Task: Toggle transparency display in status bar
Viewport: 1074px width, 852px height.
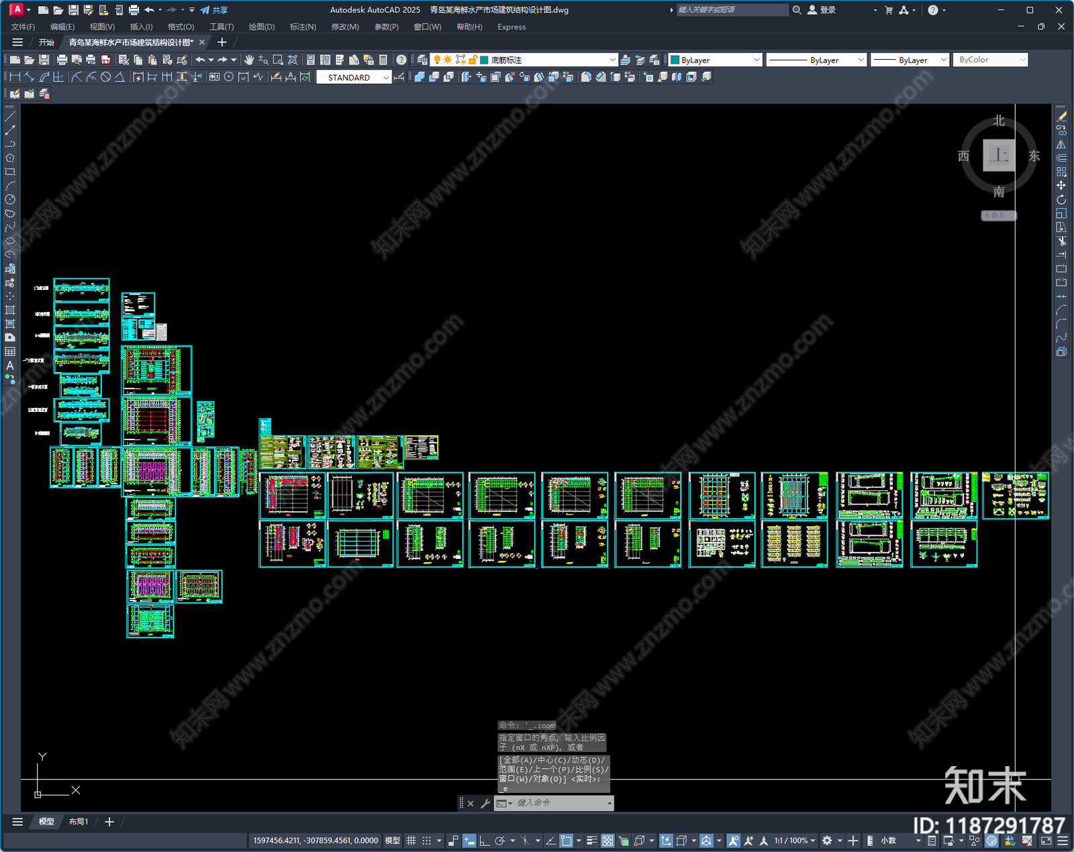Action: (x=607, y=841)
